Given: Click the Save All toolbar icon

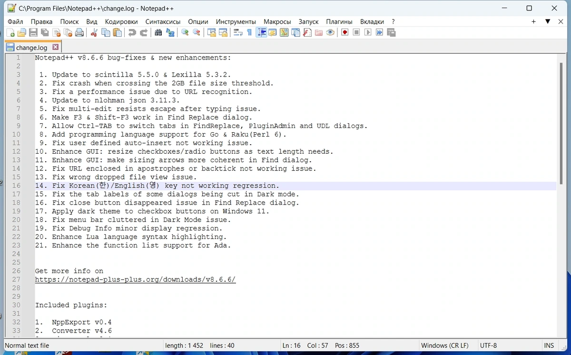Looking at the screenshot, I should (45, 32).
